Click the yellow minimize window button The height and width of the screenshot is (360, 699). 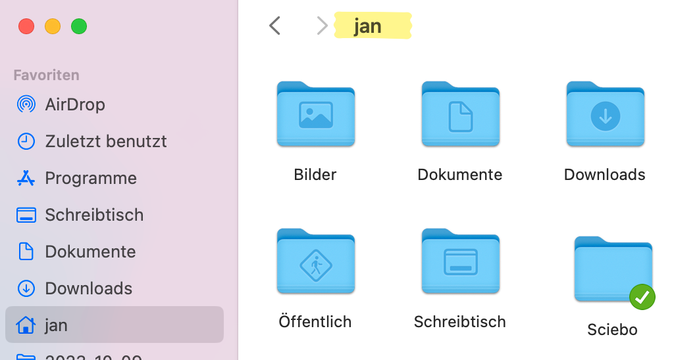(53, 27)
